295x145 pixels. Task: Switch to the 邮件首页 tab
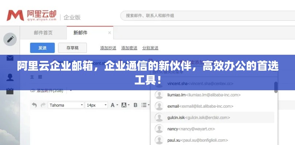click(x=43, y=33)
